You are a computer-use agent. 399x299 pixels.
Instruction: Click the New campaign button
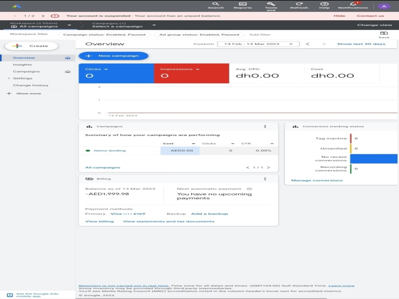113,56
